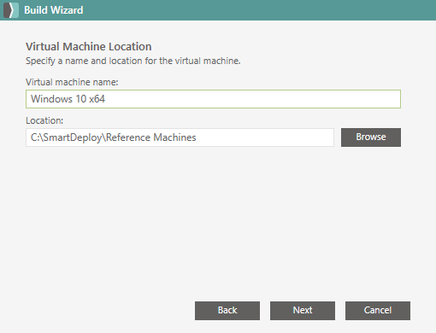Click the 'Build Wizard' title text
436x333 pixels.
pyautogui.click(x=54, y=10)
